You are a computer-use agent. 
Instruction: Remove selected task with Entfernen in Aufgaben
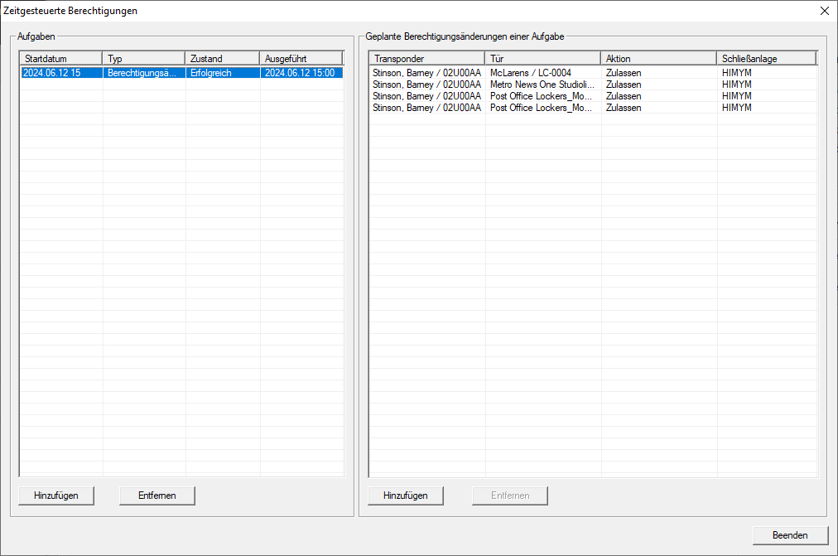pyautogui.click(x=157, y=496)
